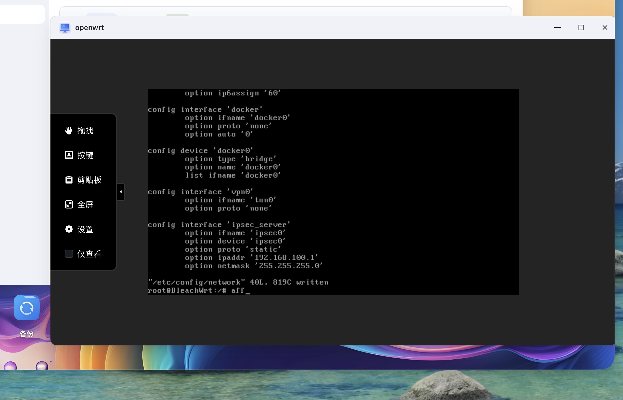Click the 全屏 text label

pyautogui.click(x=85, y=205)
